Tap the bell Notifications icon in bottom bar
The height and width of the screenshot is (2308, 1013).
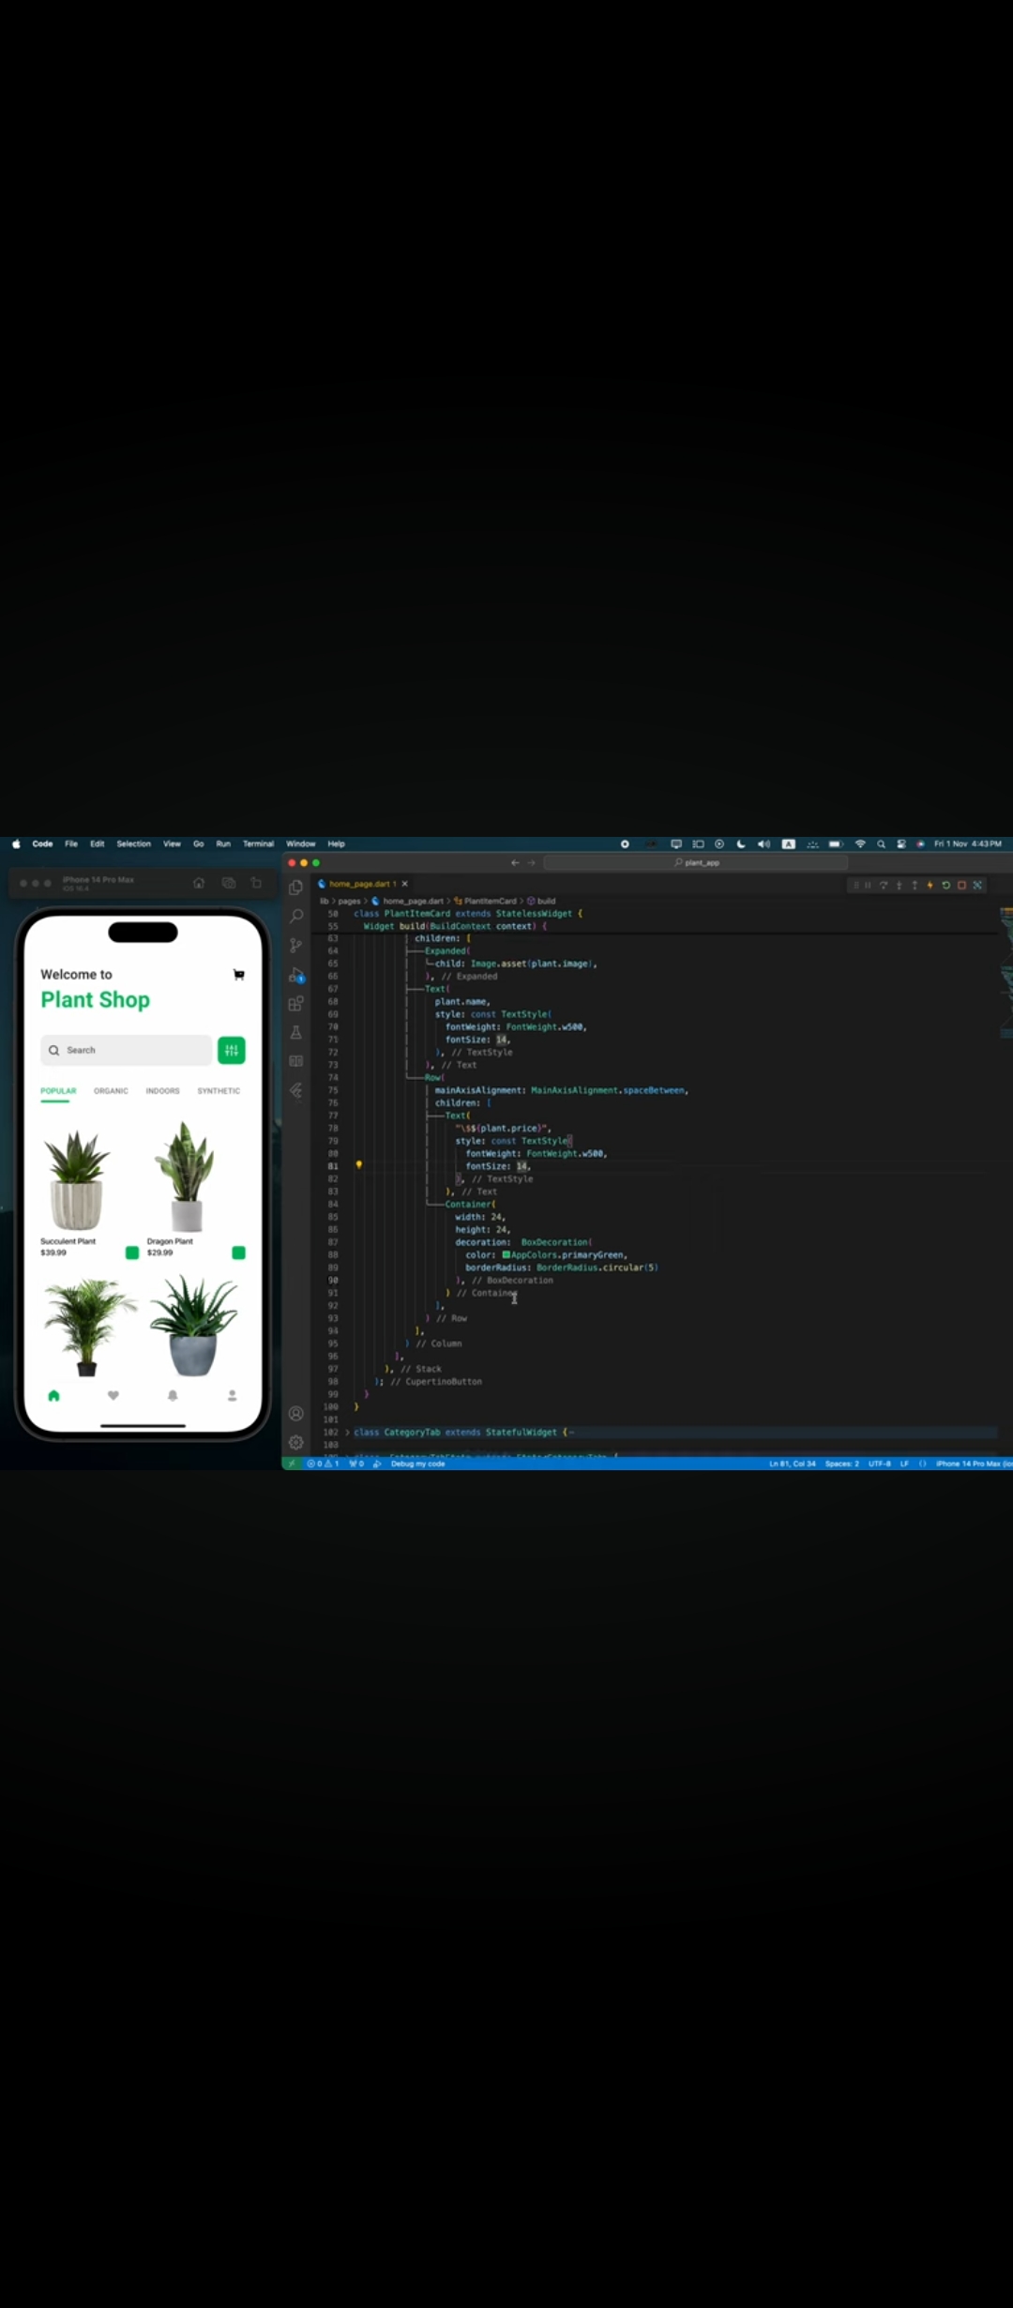173,1396
